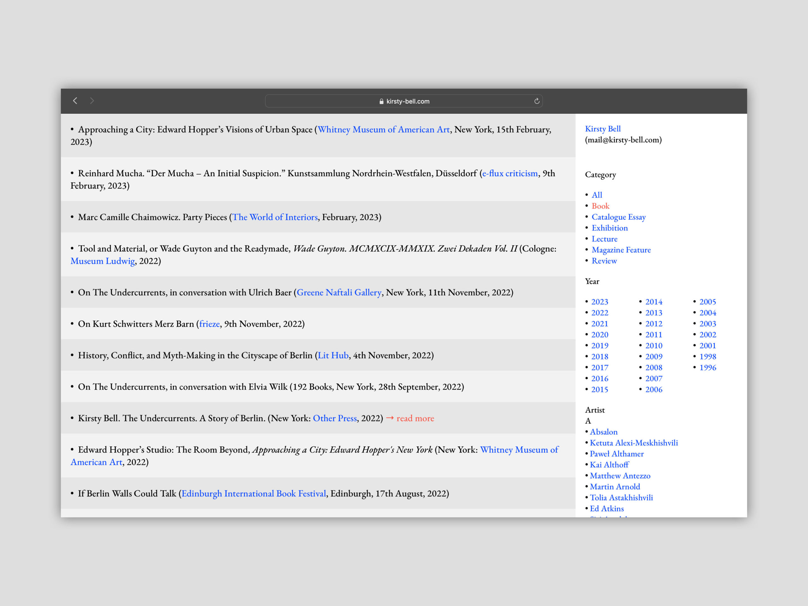Open the Lit Hub link
The height and width of the screenshot is (606, 808).
click(333, 355)
